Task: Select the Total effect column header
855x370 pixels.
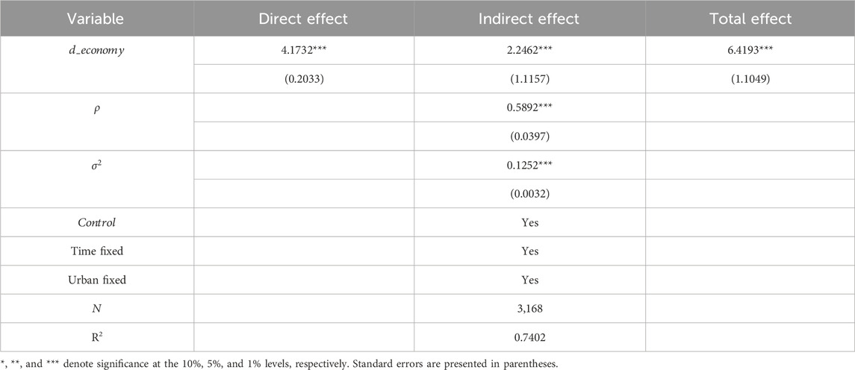Action: click(749, 17)
